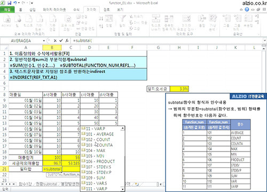Click the Undo arrow icon
Viewport: 267px width, 192px height.
15,3
